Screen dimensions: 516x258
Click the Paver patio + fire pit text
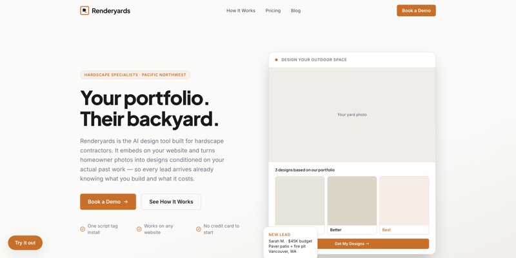(287, 246)
